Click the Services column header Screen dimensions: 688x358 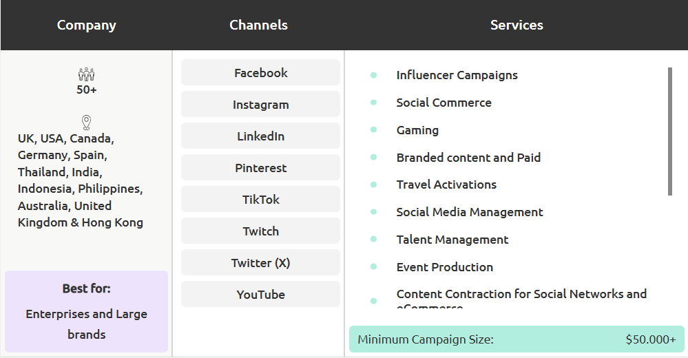click(517, 25)
